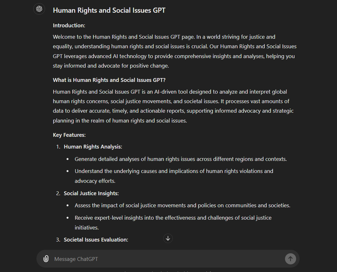Click the Social Justice Insights: list item
This screenshot has height=272, width=337.
(x=91, y=193)
